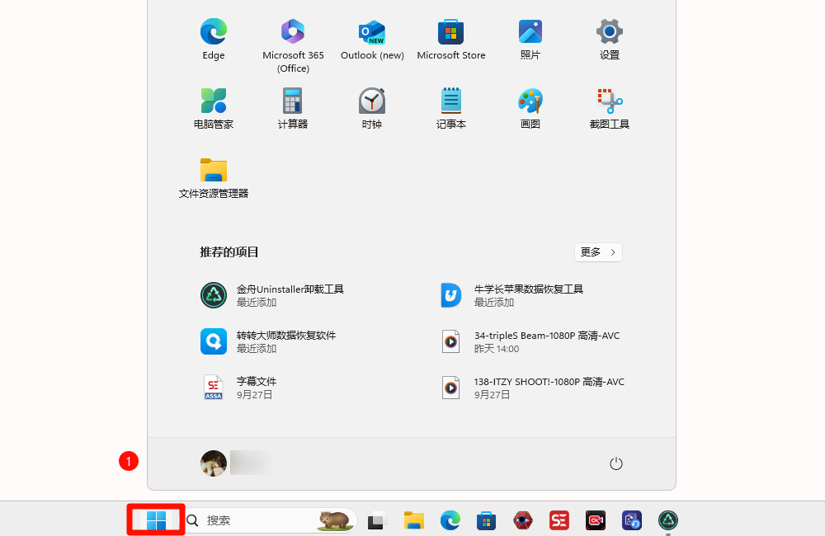This screenshot has width=825, height=536.
Task: Click the user account avatar
Action: 214,463
